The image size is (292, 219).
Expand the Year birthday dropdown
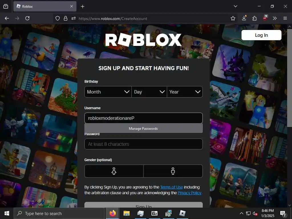click(185, 92)
